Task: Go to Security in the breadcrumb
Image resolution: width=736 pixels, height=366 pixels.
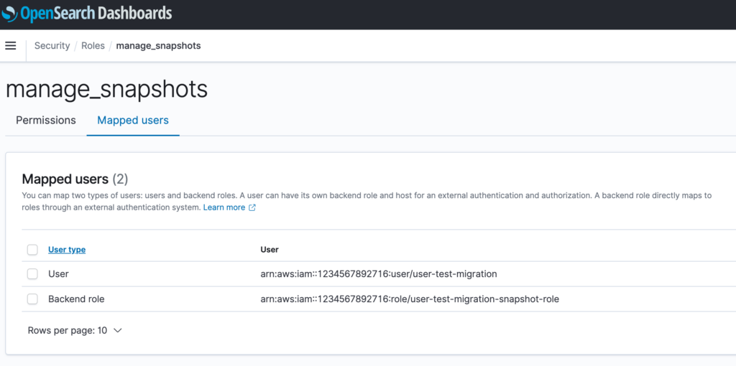Action: tap(52, 46)
